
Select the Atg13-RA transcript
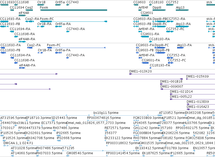[182, 27]
